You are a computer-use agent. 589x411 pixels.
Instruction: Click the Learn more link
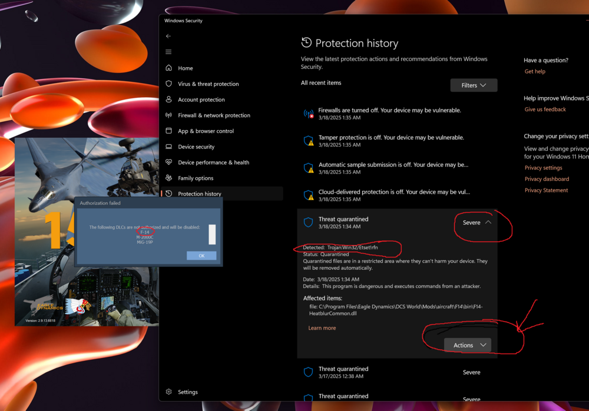tap(322, 327)
